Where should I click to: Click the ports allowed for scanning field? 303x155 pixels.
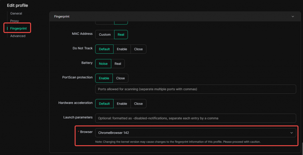(x=195, y=89)
